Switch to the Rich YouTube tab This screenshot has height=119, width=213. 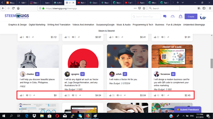pos(82,3)
